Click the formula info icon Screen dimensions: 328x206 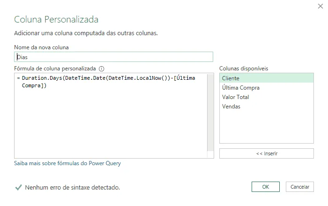pyautogui.click(x=102, y=69)
